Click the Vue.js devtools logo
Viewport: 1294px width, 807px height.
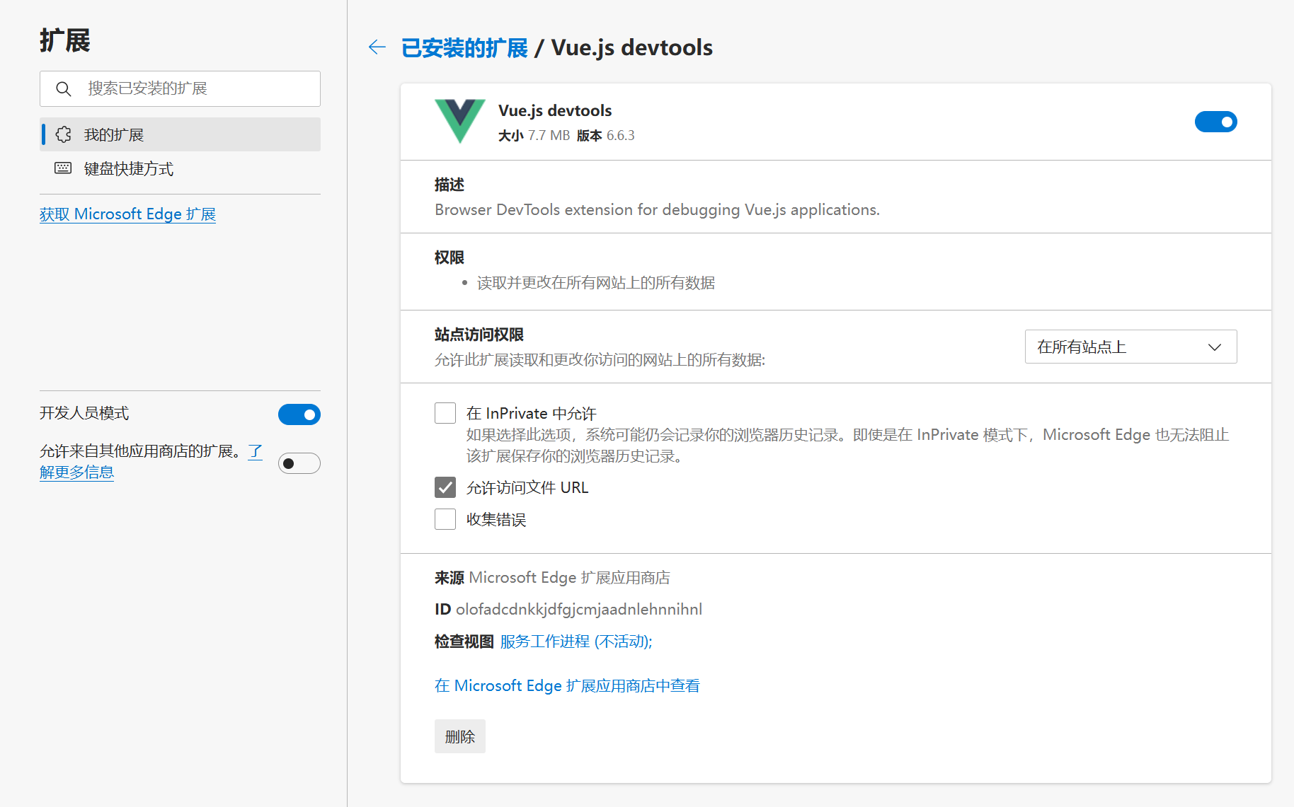point(460,122)
